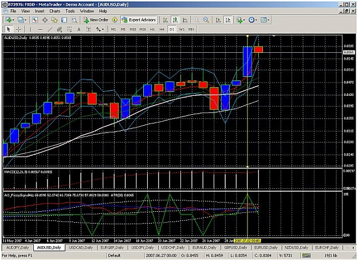Switch to M15 timeframe
358x260 pixels.
[133, 29]
